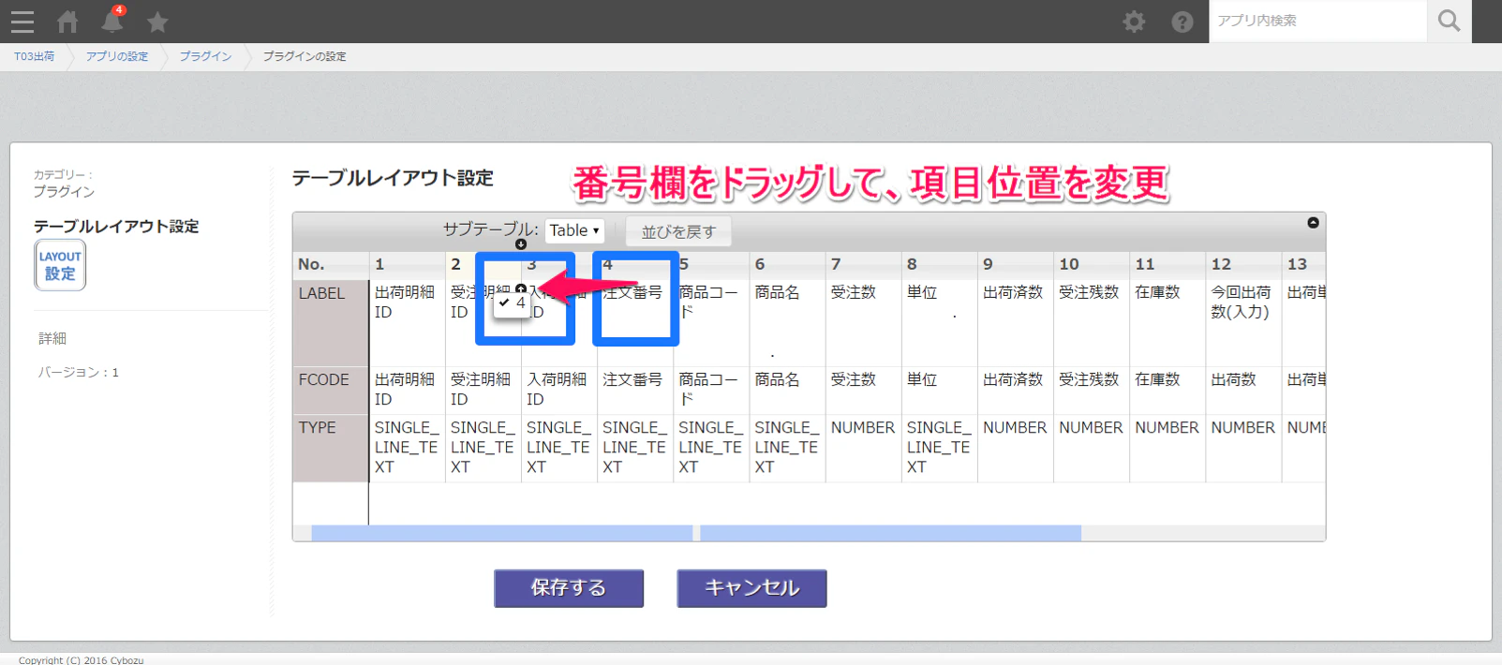Open the hamburger main menu
This screenshot has width=1502, height=665.
[x=22, y=22]
